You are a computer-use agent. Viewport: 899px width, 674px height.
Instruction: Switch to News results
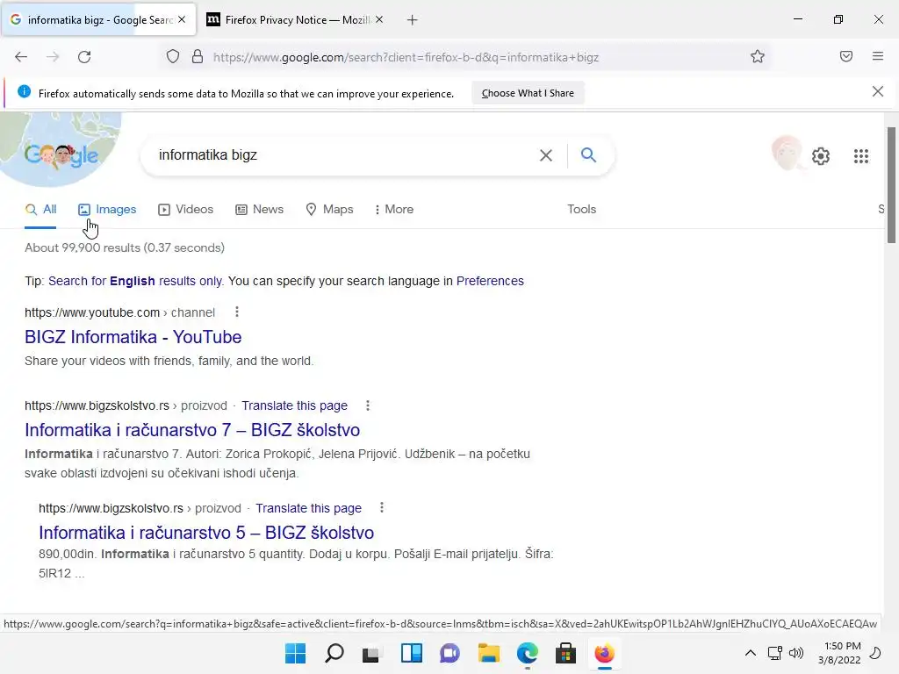(259, 209)
